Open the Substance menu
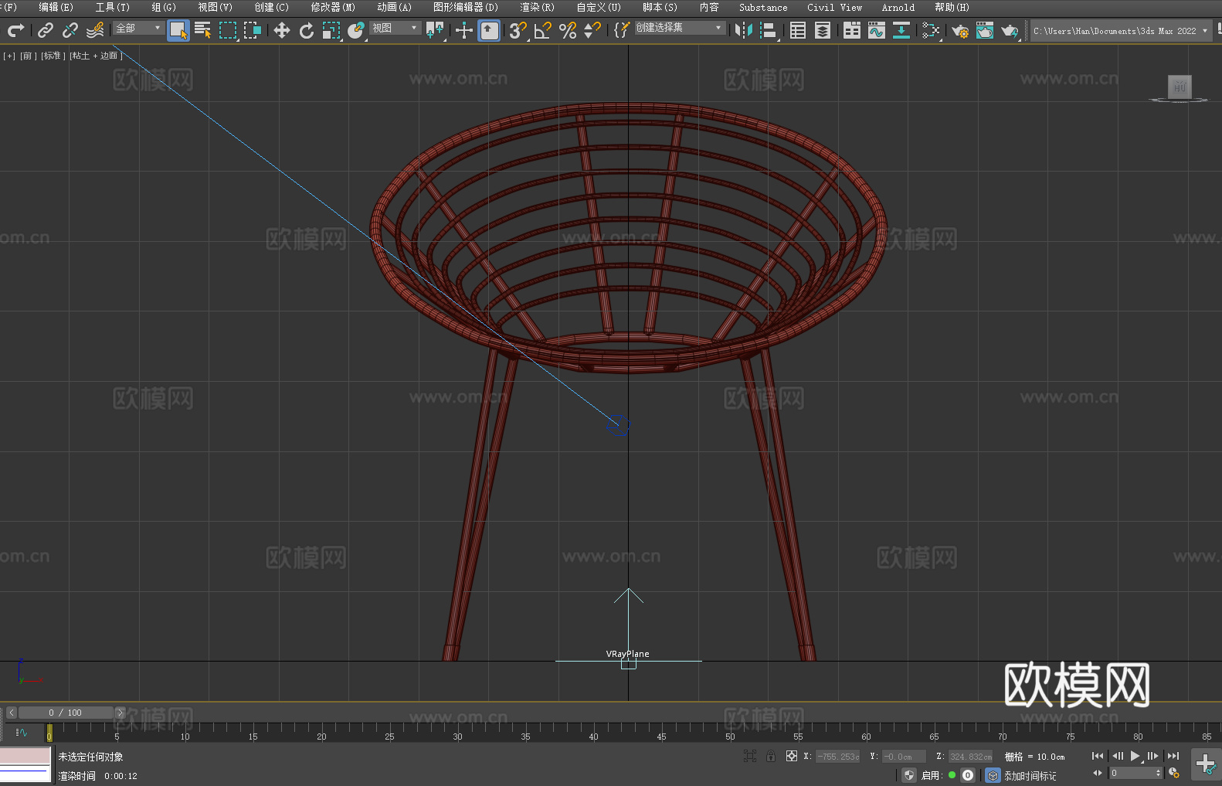Screen dimensions: 1222x786 point(763,7)
